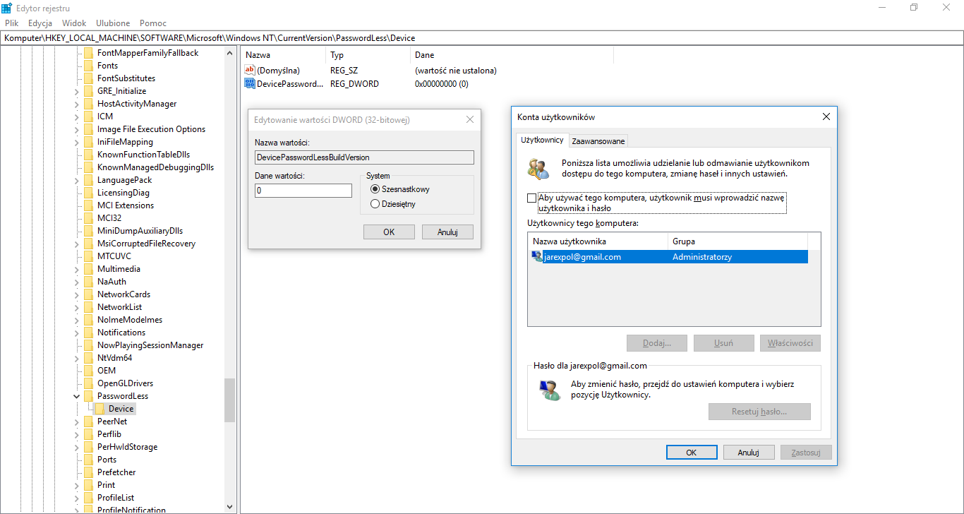Click the Nazwa użytkownika column header
This screenshot has width=964, height=514.
(x=598, y=241)
